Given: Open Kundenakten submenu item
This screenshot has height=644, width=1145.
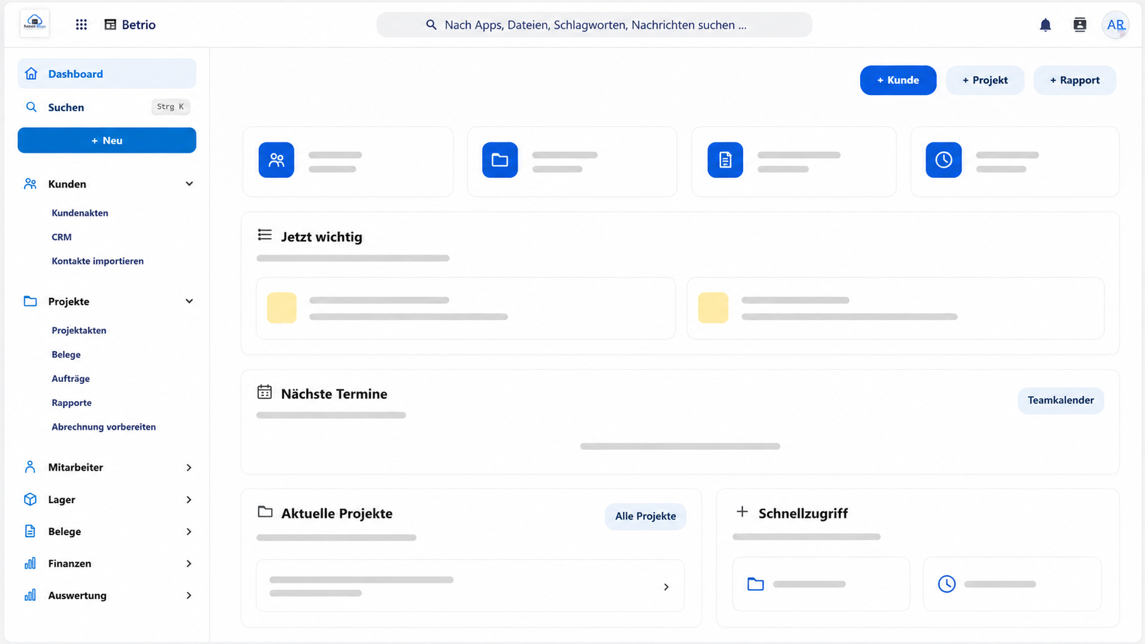Looking at the screenshot, I should 80,213.
